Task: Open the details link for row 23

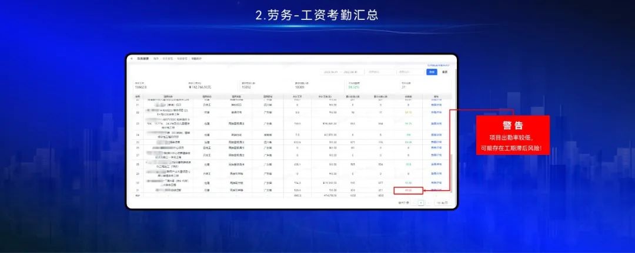Action: (x=436, y=123)
